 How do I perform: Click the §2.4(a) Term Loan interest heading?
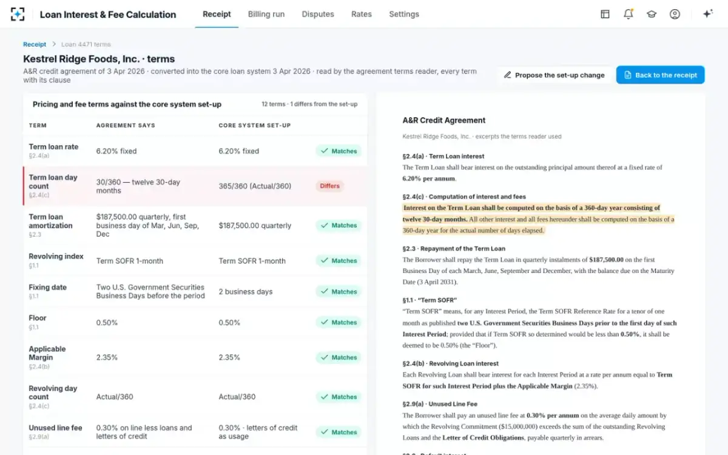443,157
